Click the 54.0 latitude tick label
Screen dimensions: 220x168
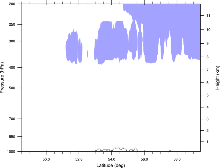point(112,159)
